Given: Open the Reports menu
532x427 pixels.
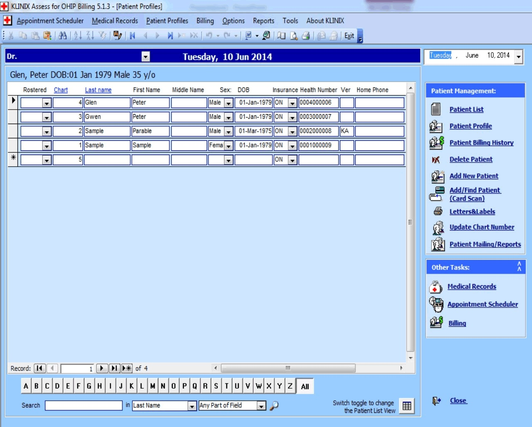Looking at the screenshot, I should tap(264, 21).
